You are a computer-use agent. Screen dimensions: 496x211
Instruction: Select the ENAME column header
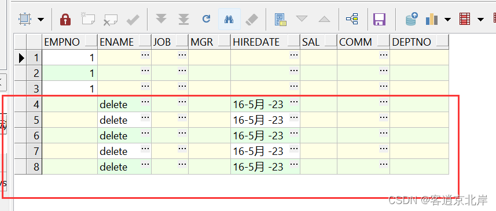pyautogui.click(x=124, y=42)
